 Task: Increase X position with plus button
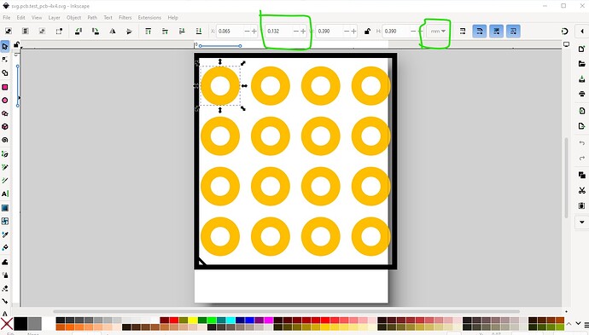pyautogui.click(x=254, y=32)
